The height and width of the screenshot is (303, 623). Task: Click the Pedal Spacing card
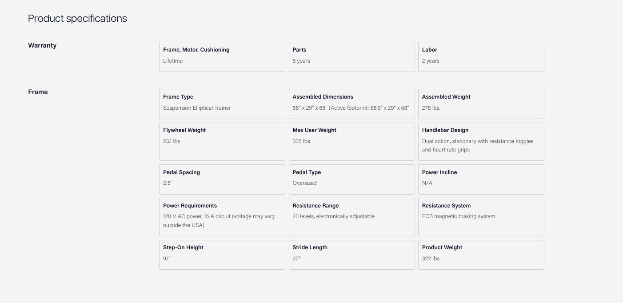[x=222, y=179]
